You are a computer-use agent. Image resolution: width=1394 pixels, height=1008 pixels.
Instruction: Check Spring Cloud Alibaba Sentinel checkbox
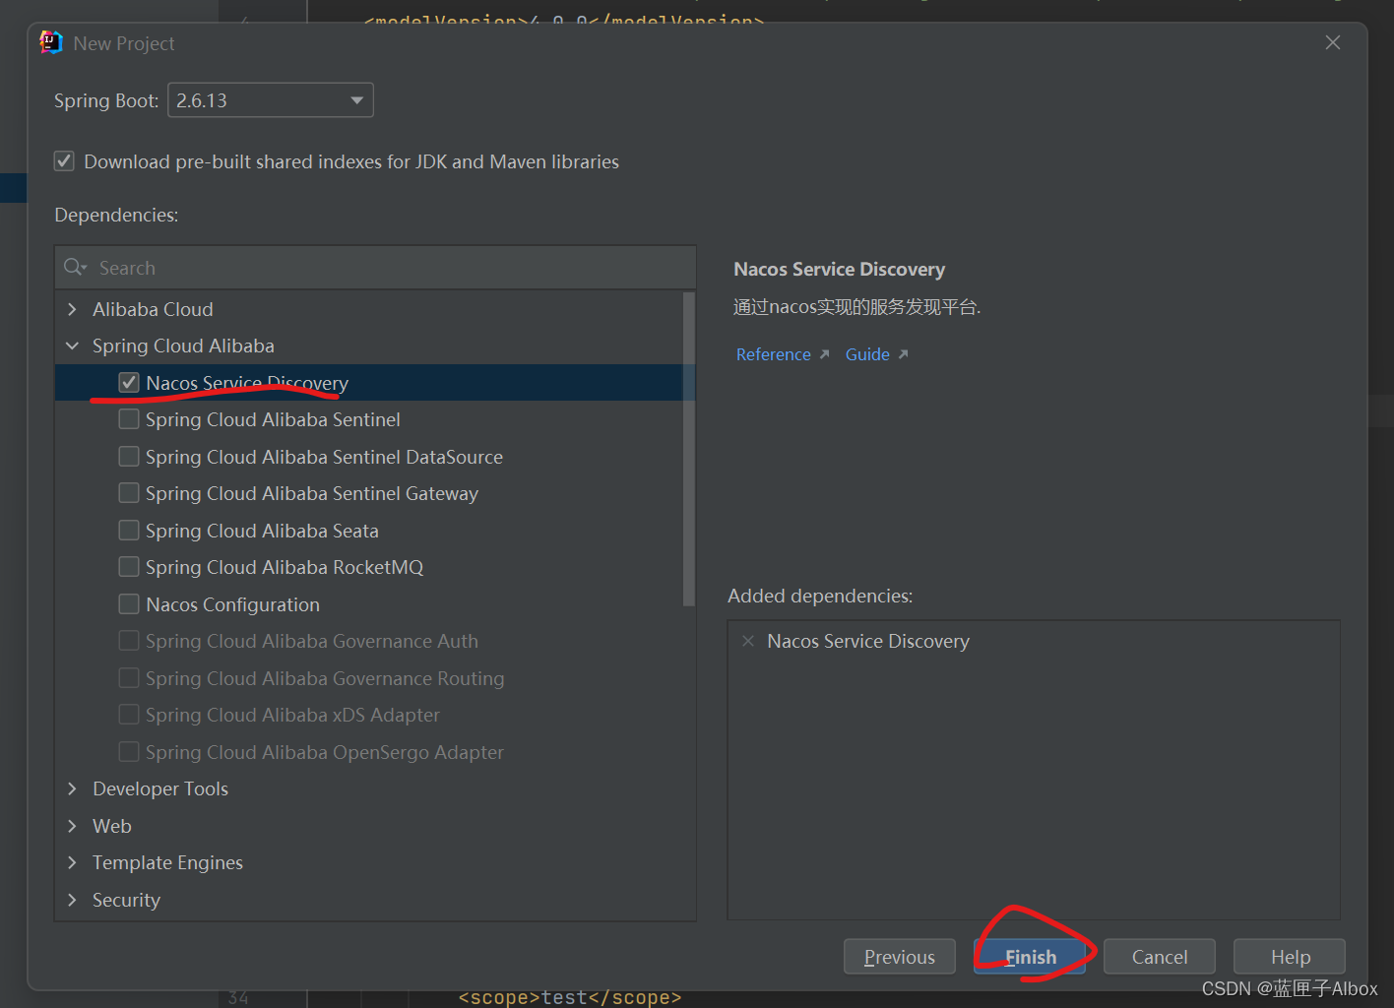click(129, 419)
